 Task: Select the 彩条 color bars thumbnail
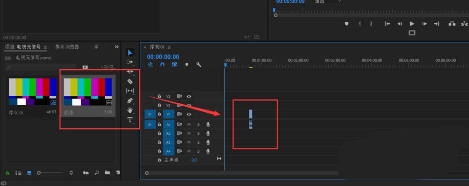88,92
